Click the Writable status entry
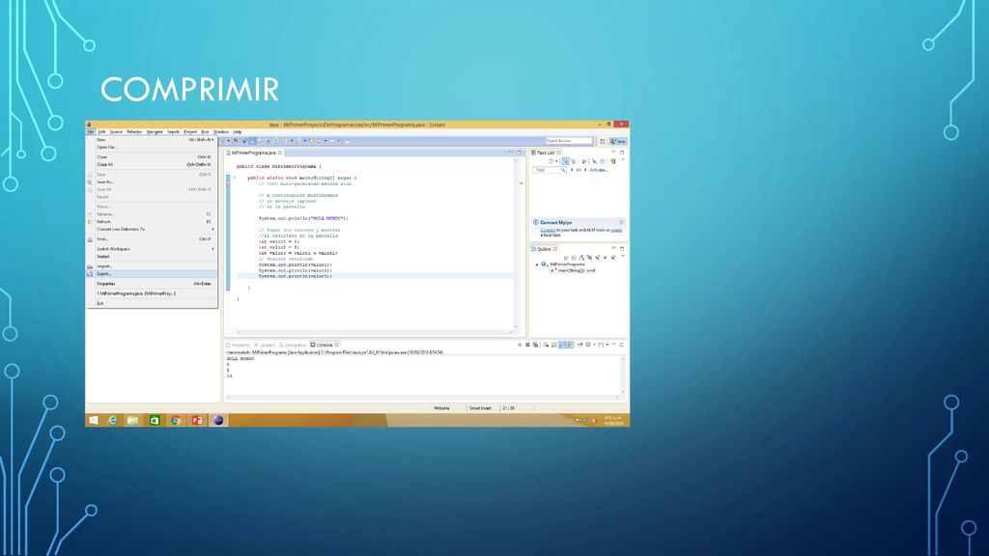The width and height of the screenshot is (989, 556). pyautogui.click(x=441, y=408)
